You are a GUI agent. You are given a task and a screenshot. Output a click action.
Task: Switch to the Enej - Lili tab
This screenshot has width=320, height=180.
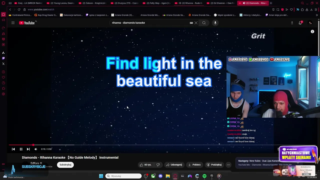(x=28, y=3)
